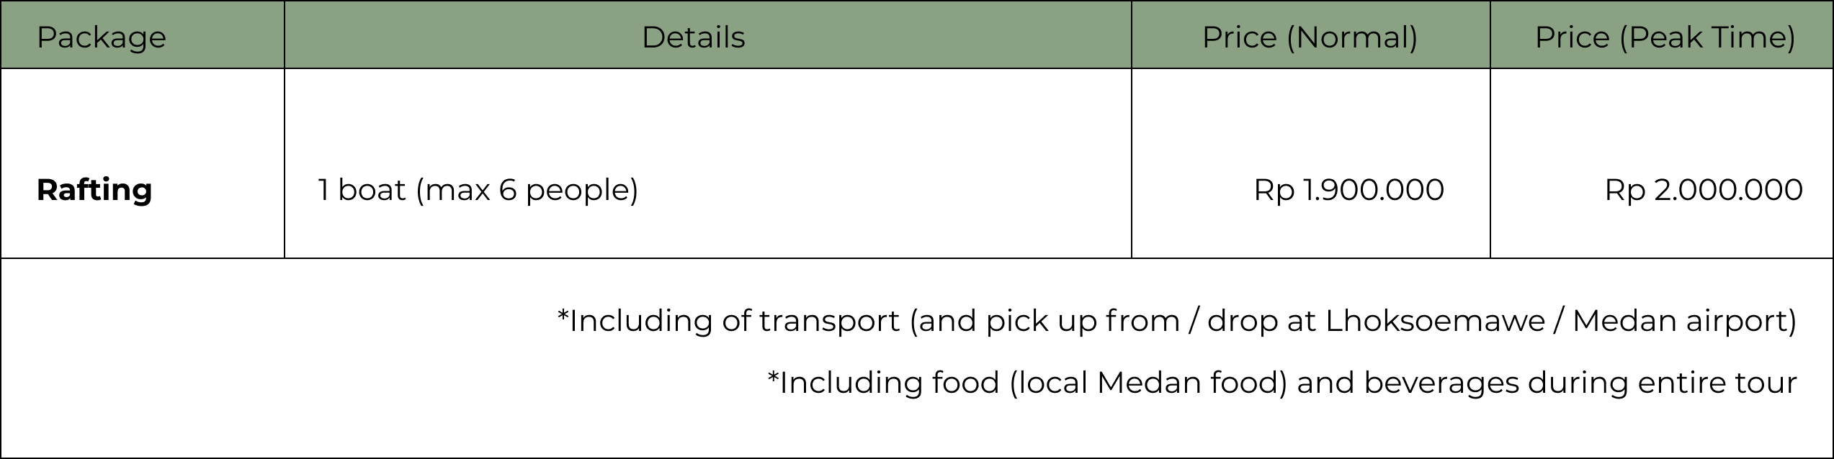The width and height of the screenshot is (1834, 459).
Task: Click the bold Rafting package name
Action: tap(94, 190)
